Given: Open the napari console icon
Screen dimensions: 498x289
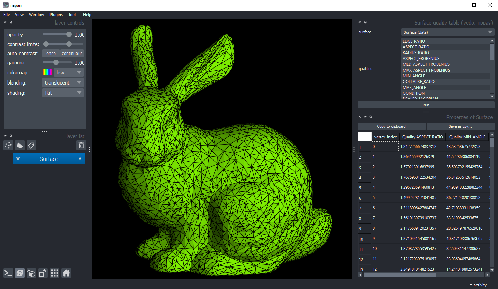Looking at the screenshot, I should coord(8,273).
